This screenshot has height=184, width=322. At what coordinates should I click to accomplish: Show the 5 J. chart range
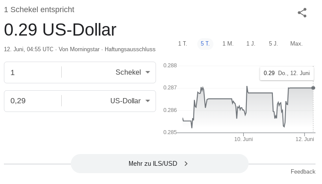[273, 44]
